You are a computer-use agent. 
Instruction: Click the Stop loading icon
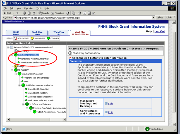(x=25, y=13)
